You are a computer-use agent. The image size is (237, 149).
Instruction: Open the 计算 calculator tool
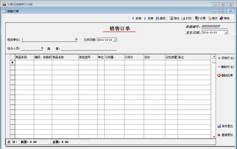200,19
